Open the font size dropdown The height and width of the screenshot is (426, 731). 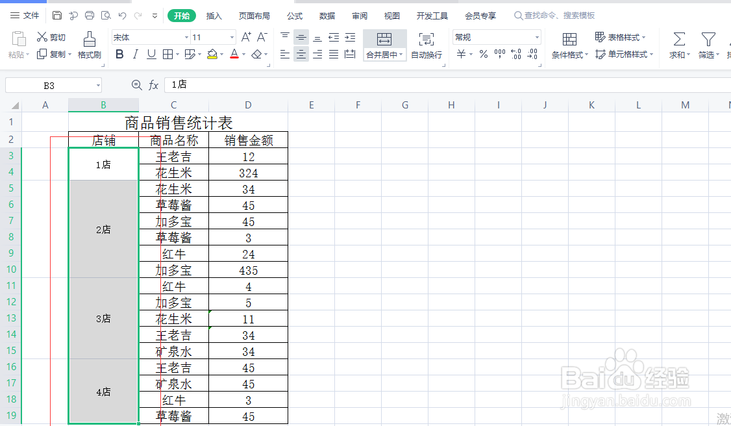(232, 37)
